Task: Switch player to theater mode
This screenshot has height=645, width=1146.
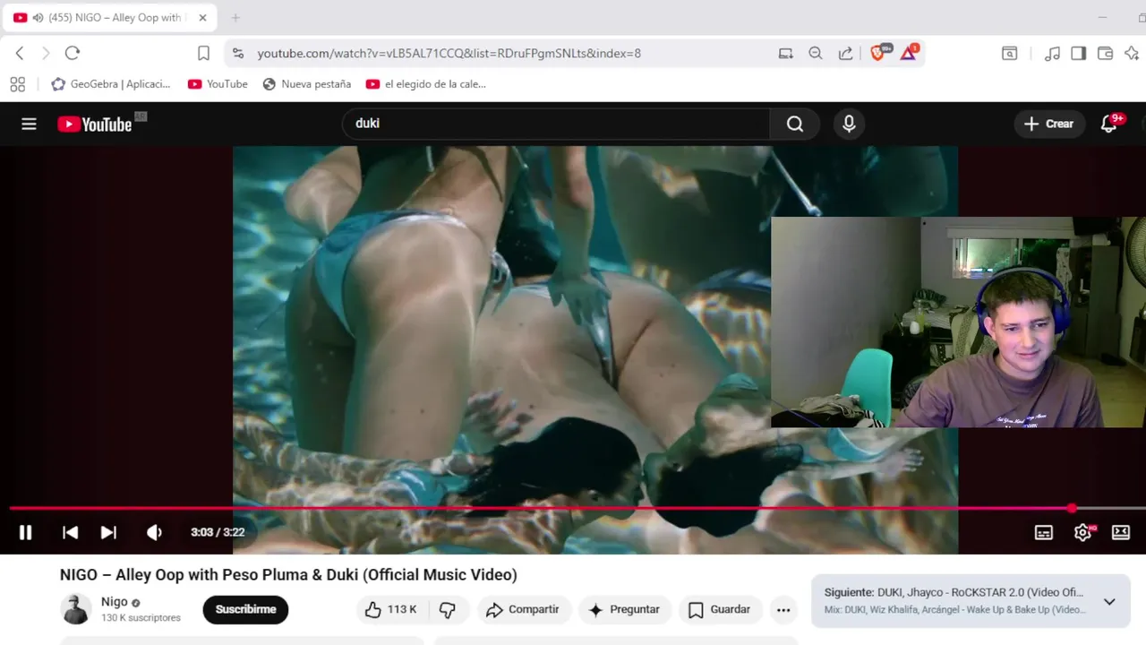Action: coord(1121,532)
